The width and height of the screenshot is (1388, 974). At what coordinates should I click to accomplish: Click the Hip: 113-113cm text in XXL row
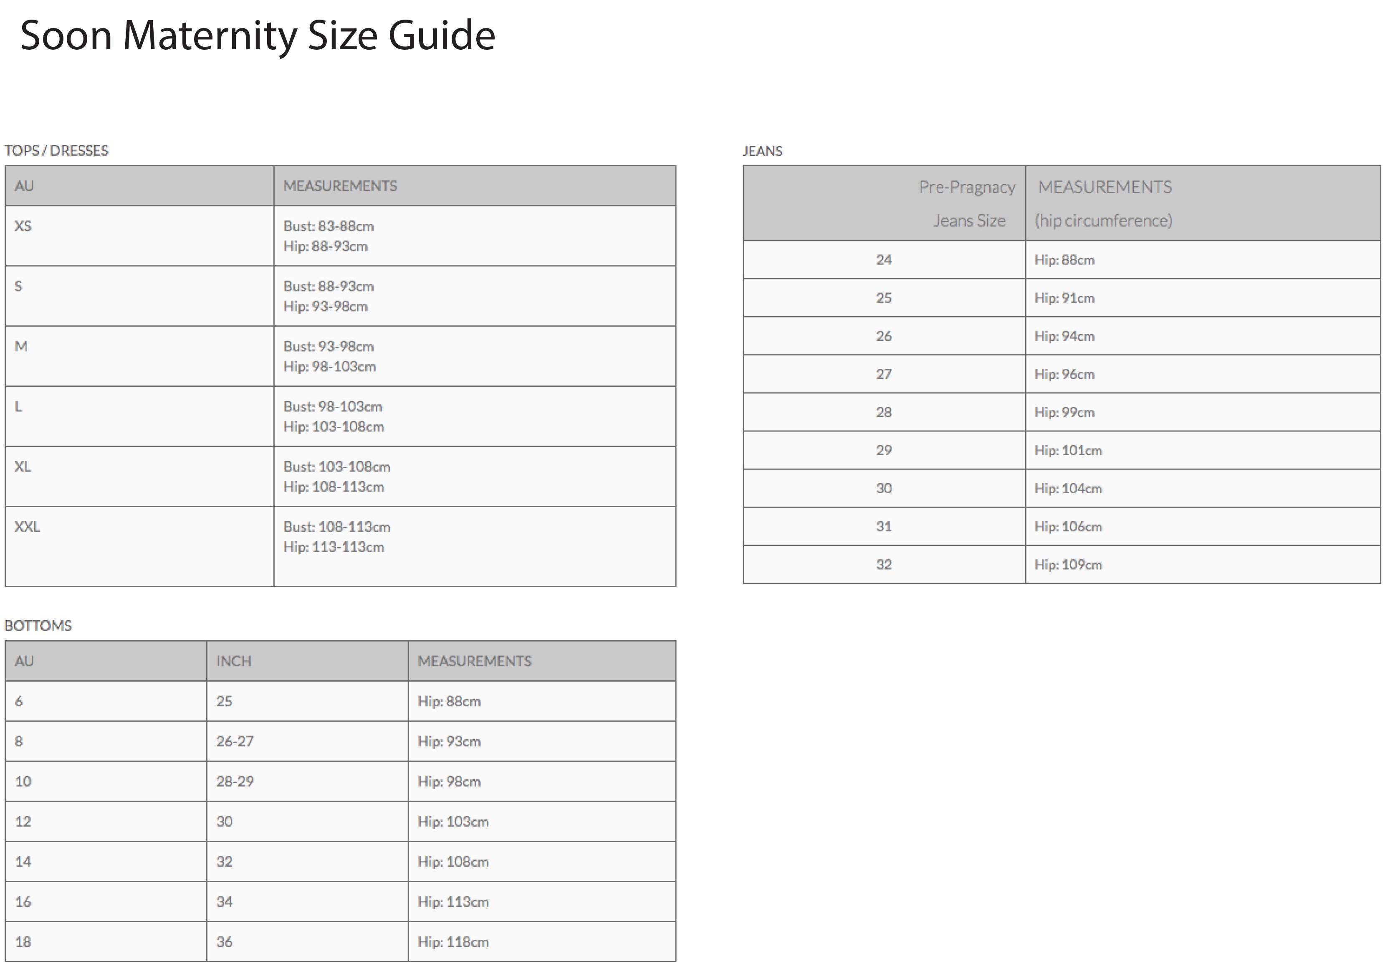pos(333,548)
